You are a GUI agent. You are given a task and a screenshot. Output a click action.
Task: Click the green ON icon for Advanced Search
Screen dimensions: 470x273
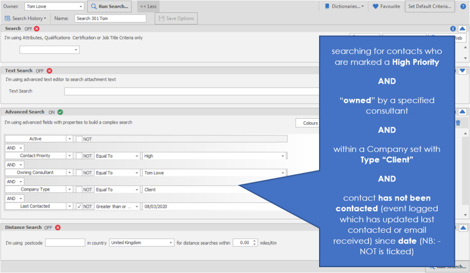61,111
